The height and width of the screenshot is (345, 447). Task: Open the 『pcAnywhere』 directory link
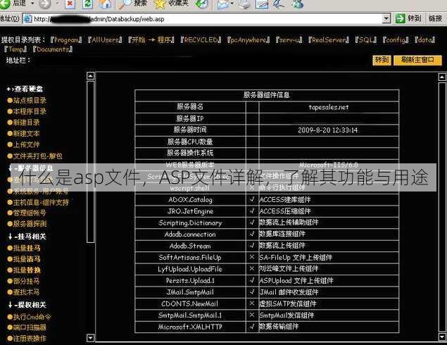click(248, 39)
